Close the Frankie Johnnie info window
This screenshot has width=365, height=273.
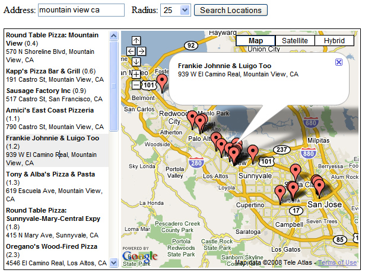coord(338,62)
